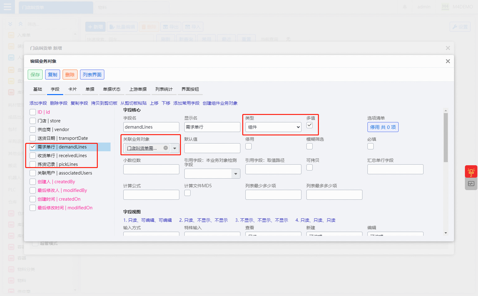Clear the selected 关联业务对象 value

166,148
